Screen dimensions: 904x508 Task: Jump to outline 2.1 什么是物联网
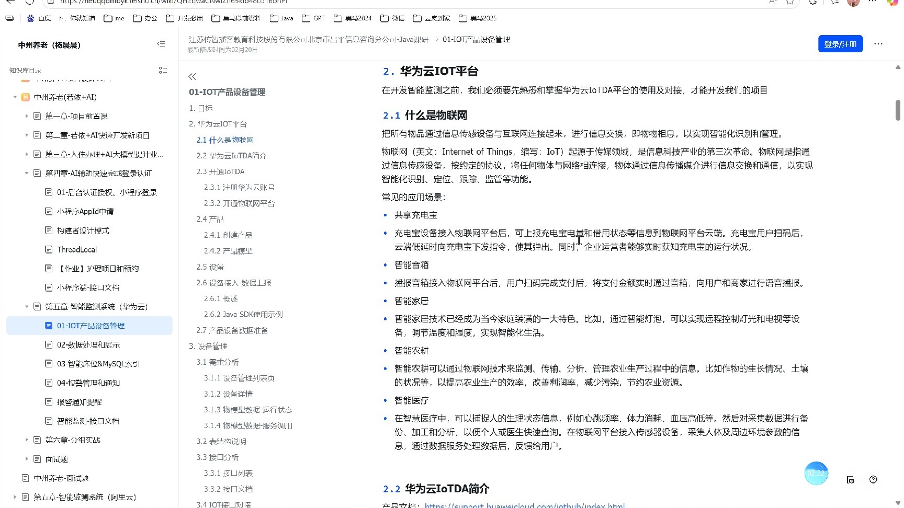[x=225, y=140]
